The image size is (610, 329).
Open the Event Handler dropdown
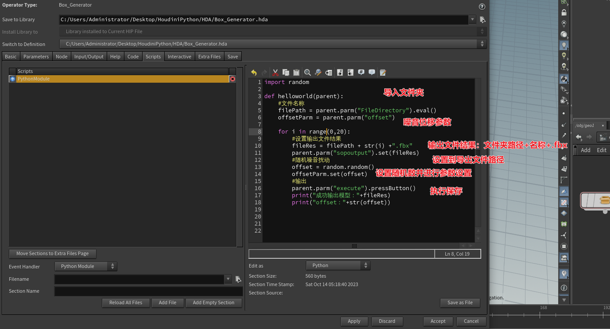click(86, 266)
